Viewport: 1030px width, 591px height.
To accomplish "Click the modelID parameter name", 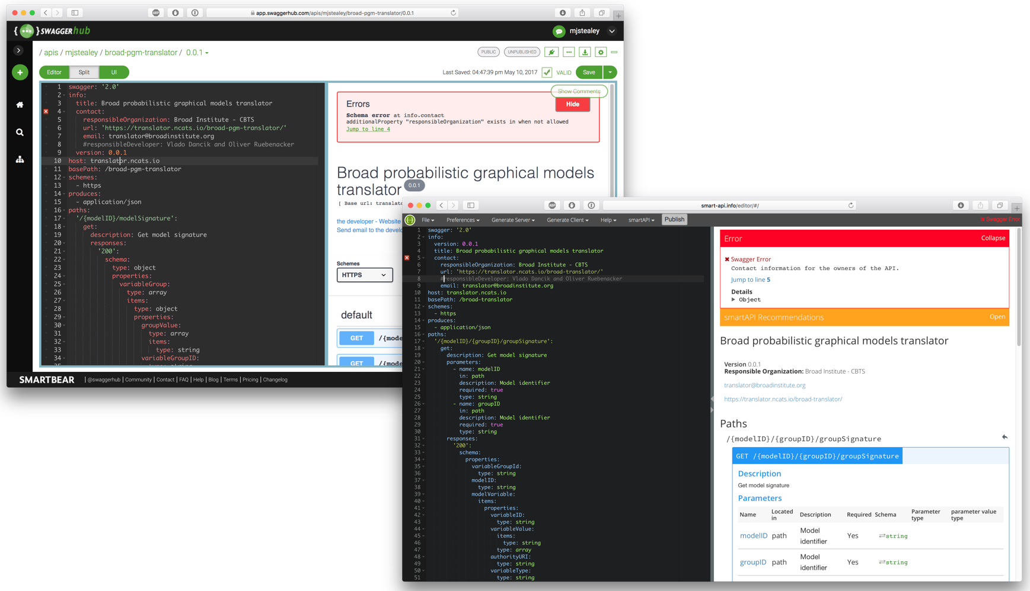I will [754, 535].
